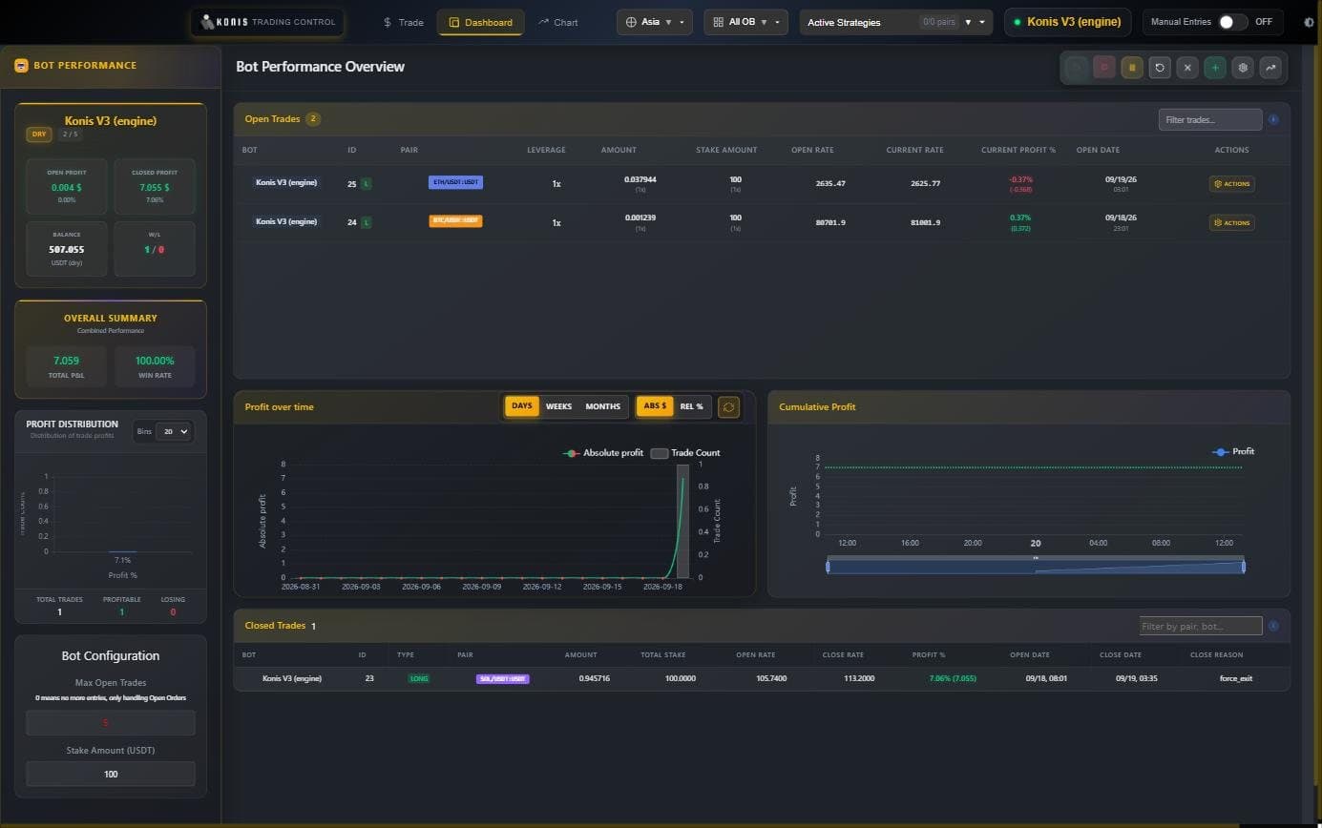The image size is (1322, 828).
Task: Sort closed trades by PROFIT % column
Action: coord(929,654)
